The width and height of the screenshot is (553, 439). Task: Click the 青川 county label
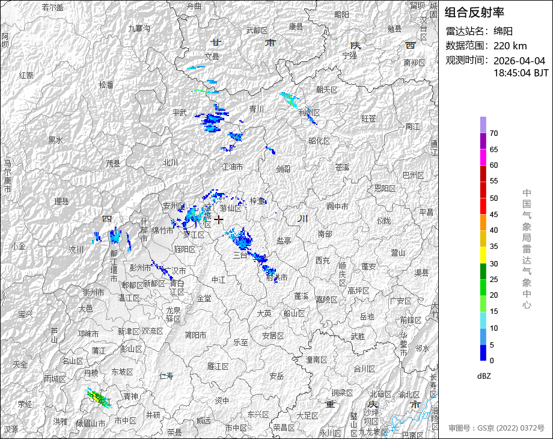point(257,109)
